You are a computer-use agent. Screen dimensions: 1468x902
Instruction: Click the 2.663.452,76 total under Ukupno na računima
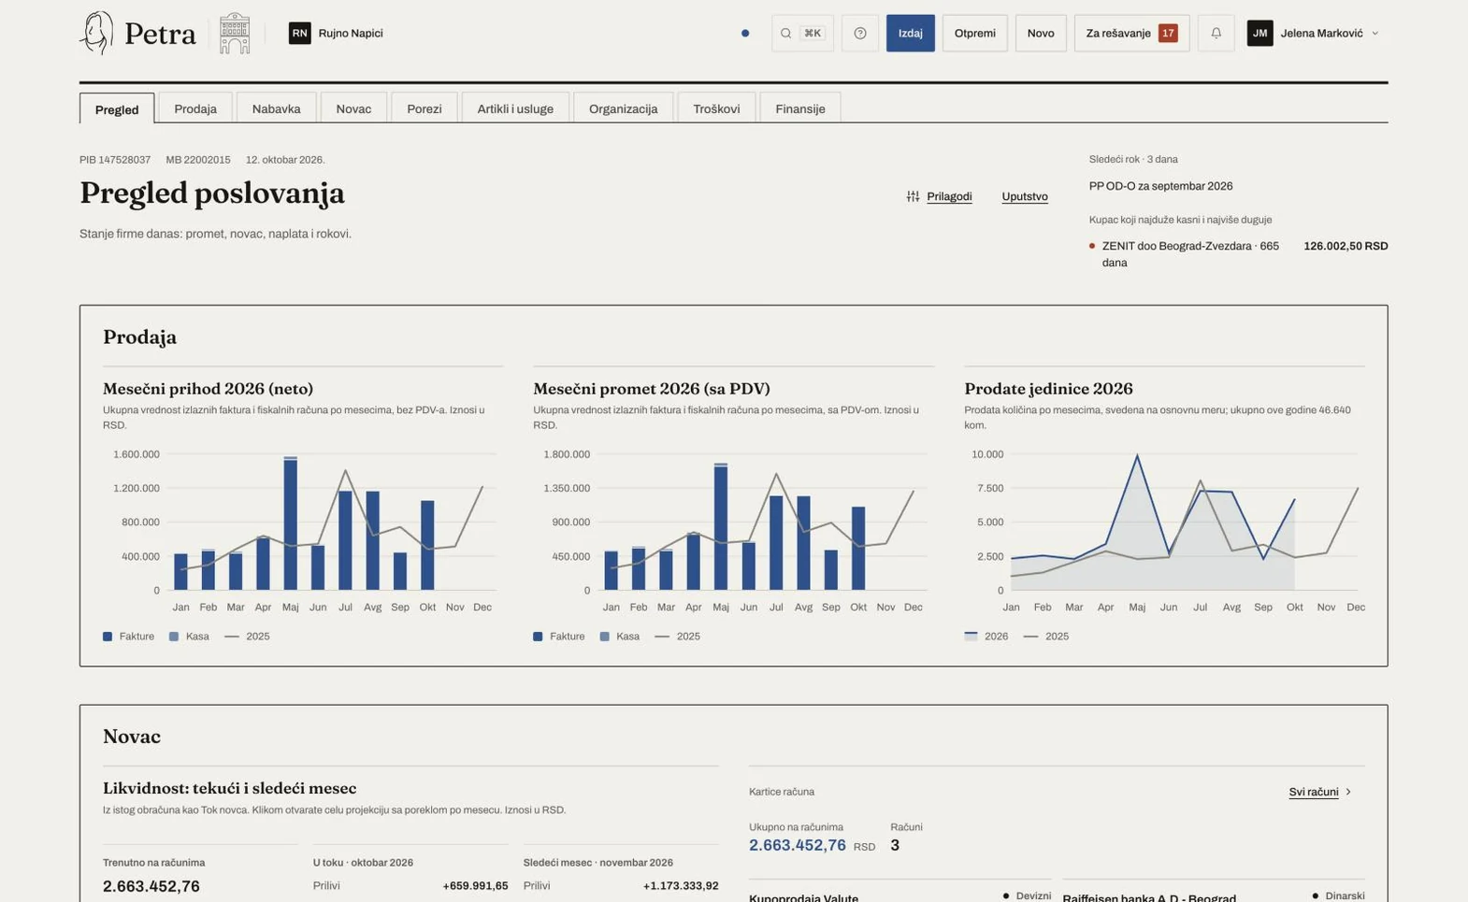(798, 845)
